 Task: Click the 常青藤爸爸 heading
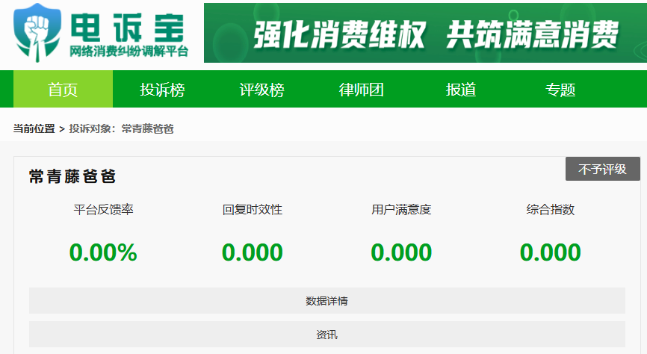point(72,176)
